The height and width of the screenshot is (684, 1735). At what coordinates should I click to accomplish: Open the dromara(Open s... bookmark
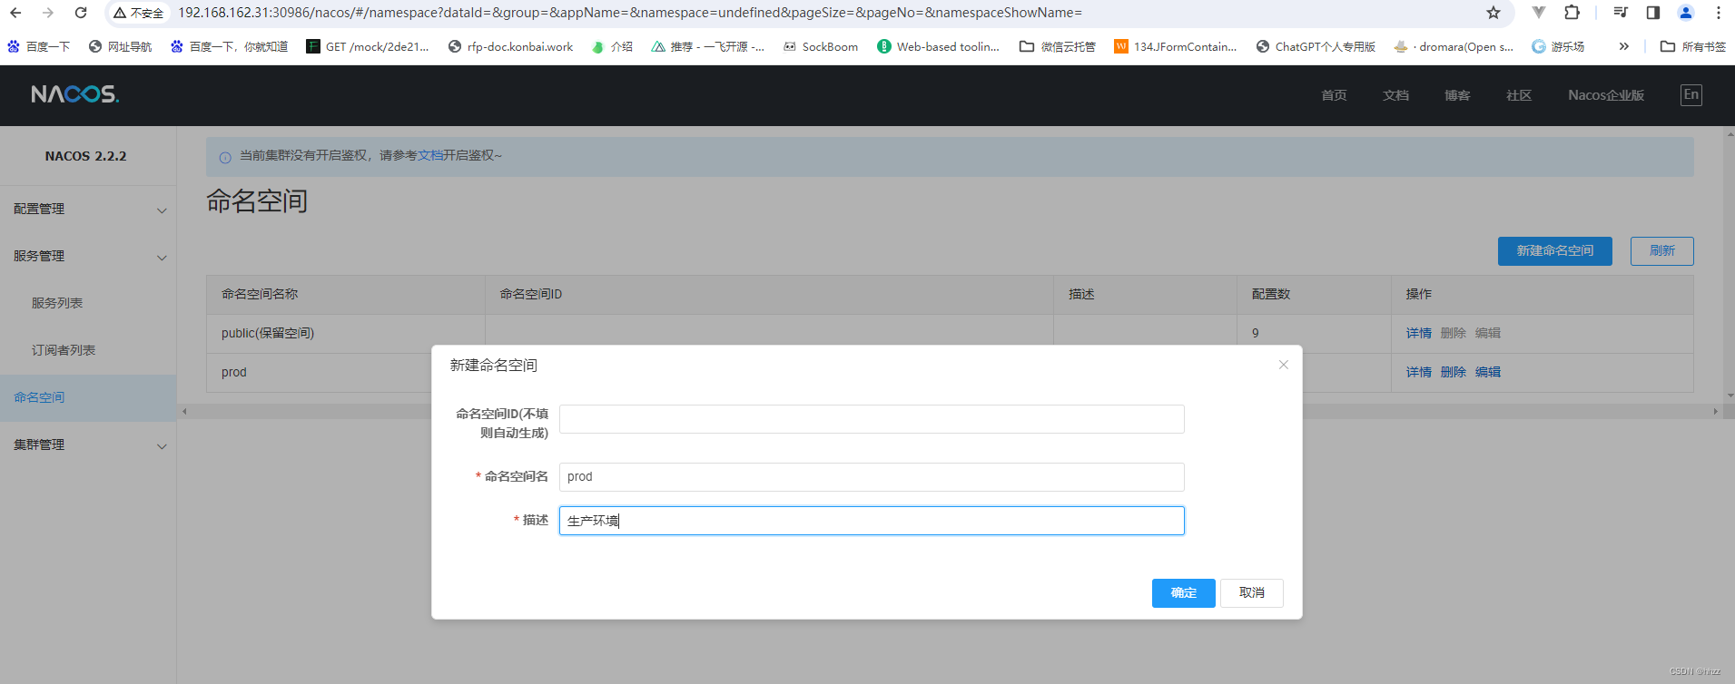[x=1454, y=46]
